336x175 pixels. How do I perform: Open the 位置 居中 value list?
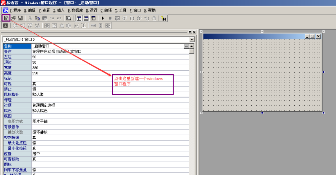coord(110,154)
